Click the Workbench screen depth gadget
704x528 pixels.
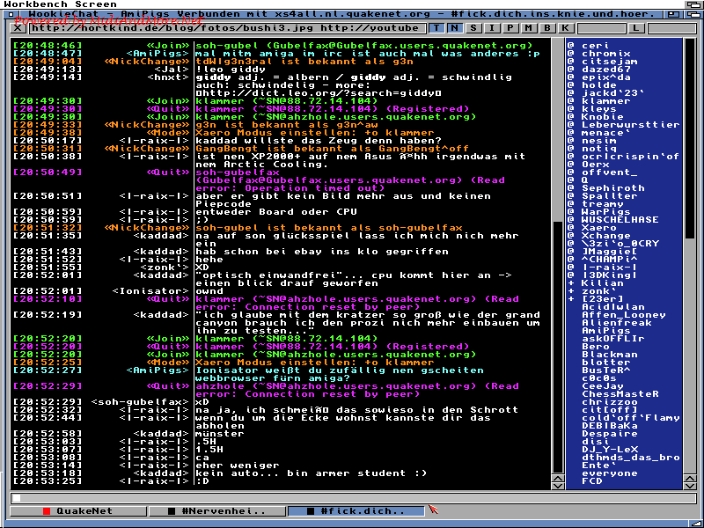click(x=693, y=5)
